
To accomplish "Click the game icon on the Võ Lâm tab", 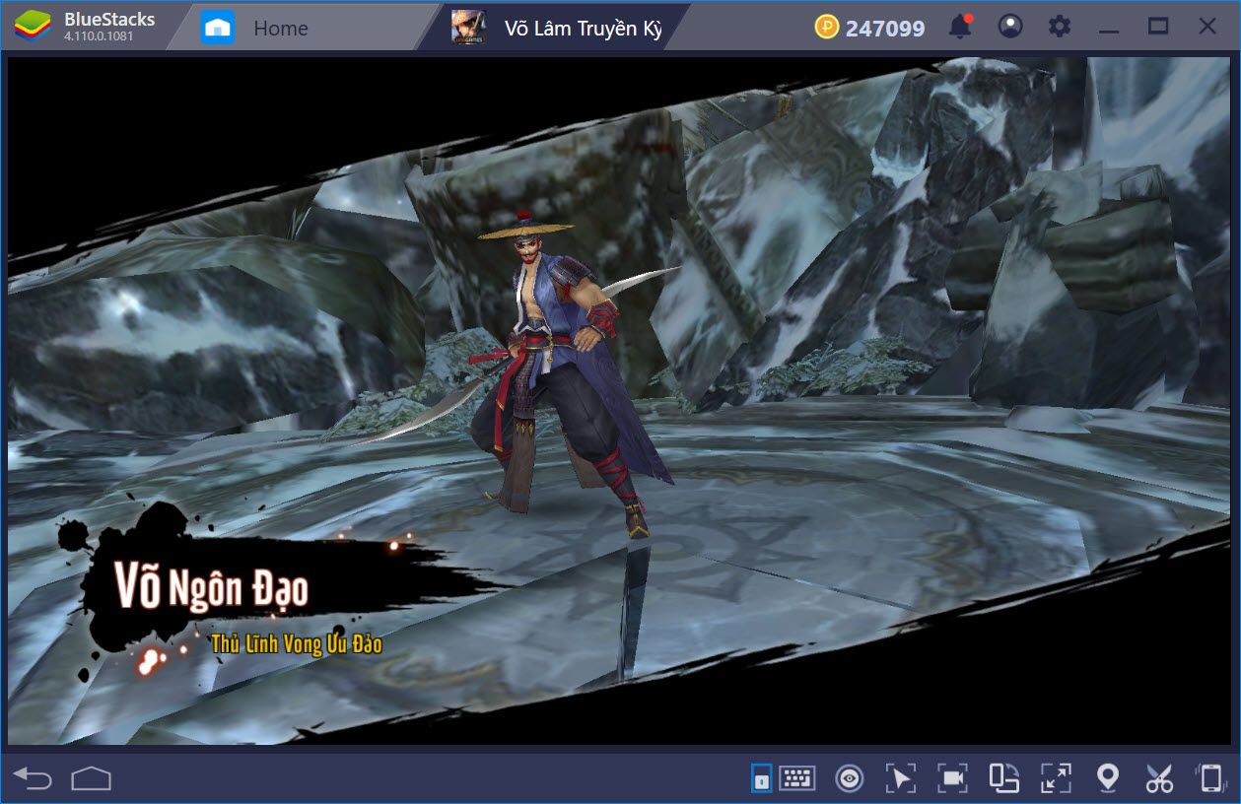I will click(468, 28).
